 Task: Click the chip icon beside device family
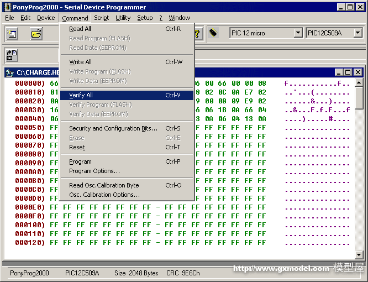pos(213,33)
